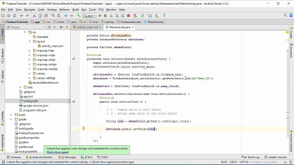Screen dimensions: 294x165
Task: Click the Replace toolbar icon
Action: [59, 16]
